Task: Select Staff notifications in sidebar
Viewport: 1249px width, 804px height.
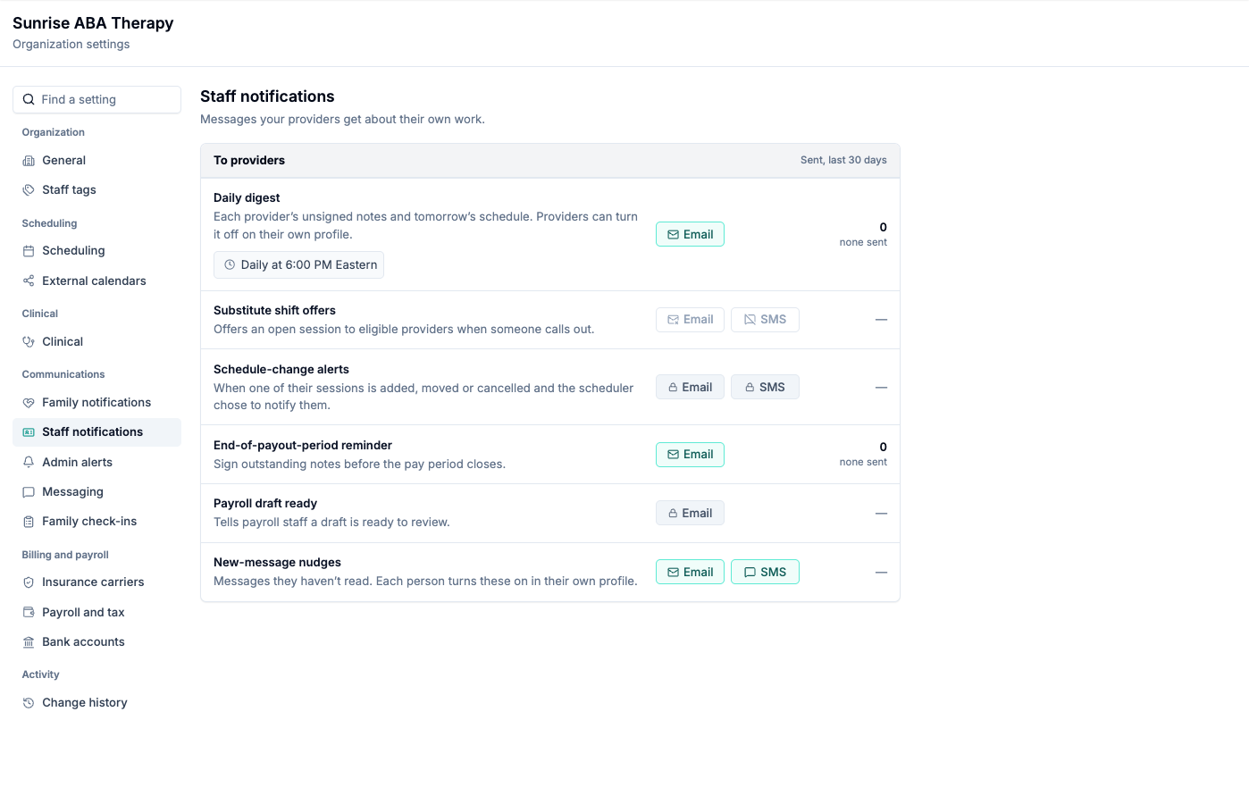Action: 96,432
